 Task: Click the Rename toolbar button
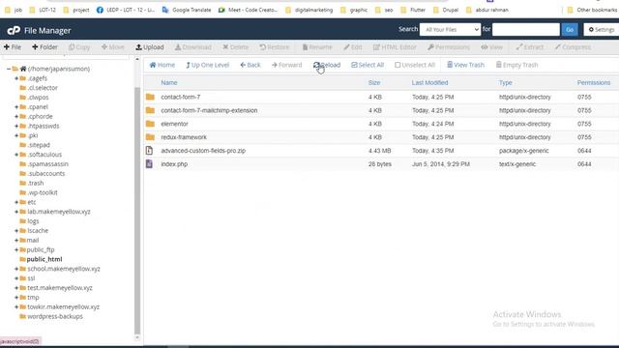coord(317,47)
